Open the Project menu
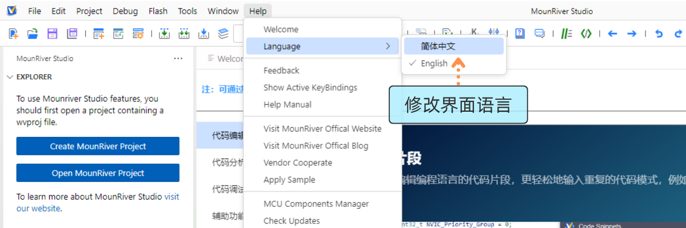 tap(89, 11)
